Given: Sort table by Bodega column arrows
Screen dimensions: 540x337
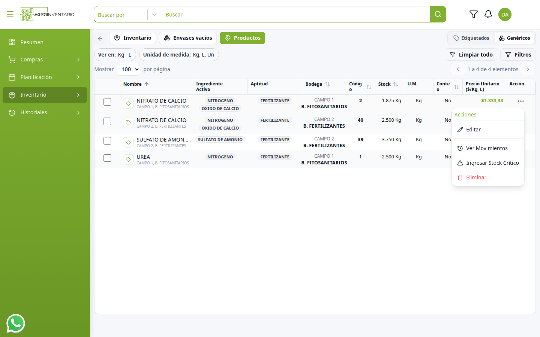Looking at the screenshot, I should [327, 84].
